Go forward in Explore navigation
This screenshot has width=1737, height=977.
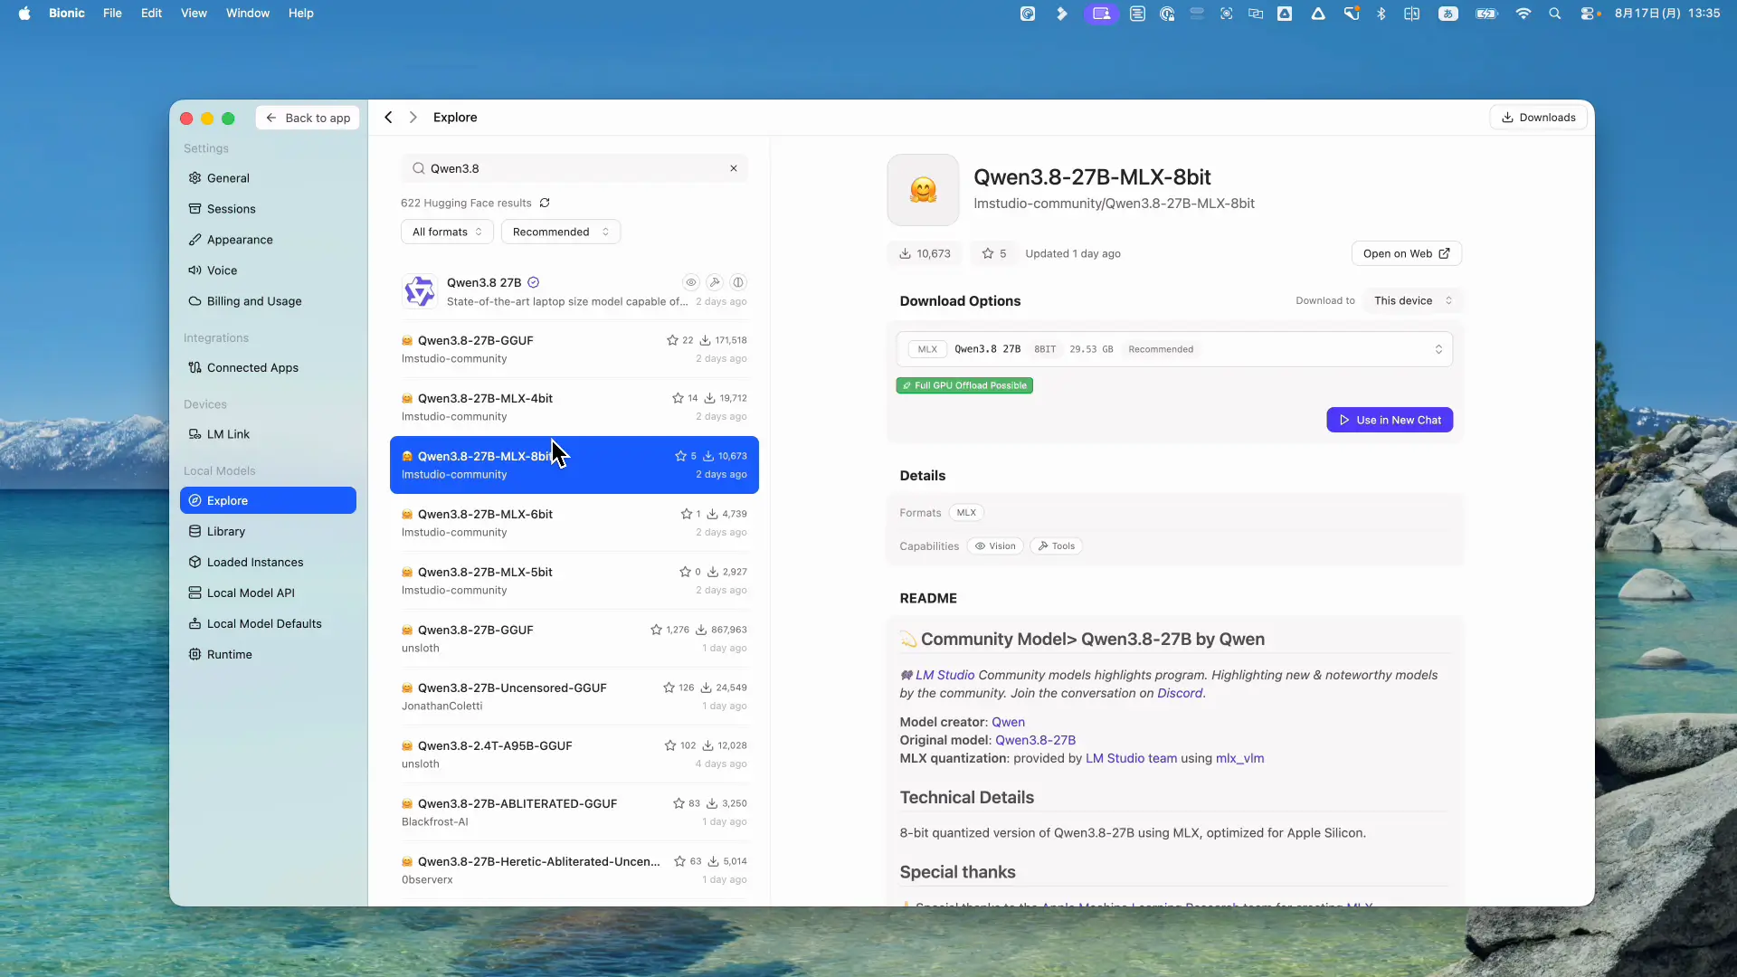tap(413, 118)
